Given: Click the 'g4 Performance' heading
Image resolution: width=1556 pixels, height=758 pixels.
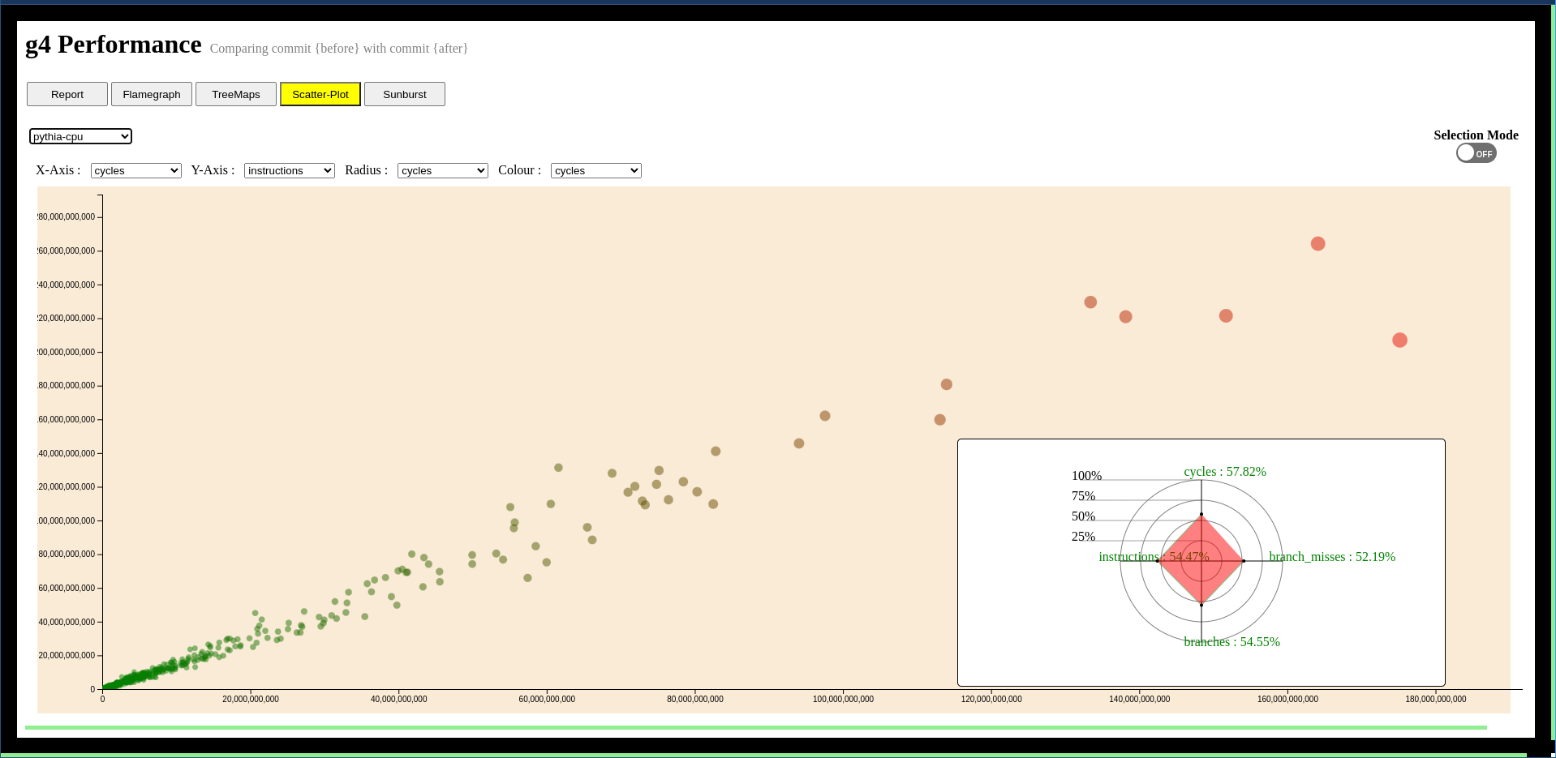Looking at the screenshot, I should point(114,45).
